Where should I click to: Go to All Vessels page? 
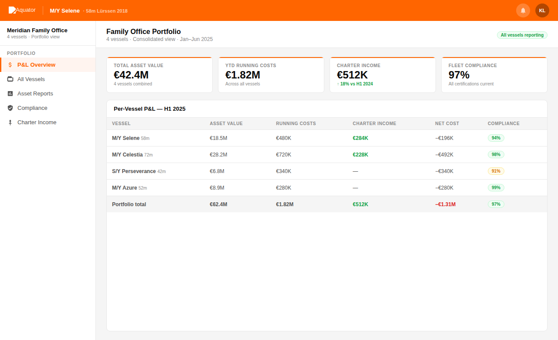point(48,79)
